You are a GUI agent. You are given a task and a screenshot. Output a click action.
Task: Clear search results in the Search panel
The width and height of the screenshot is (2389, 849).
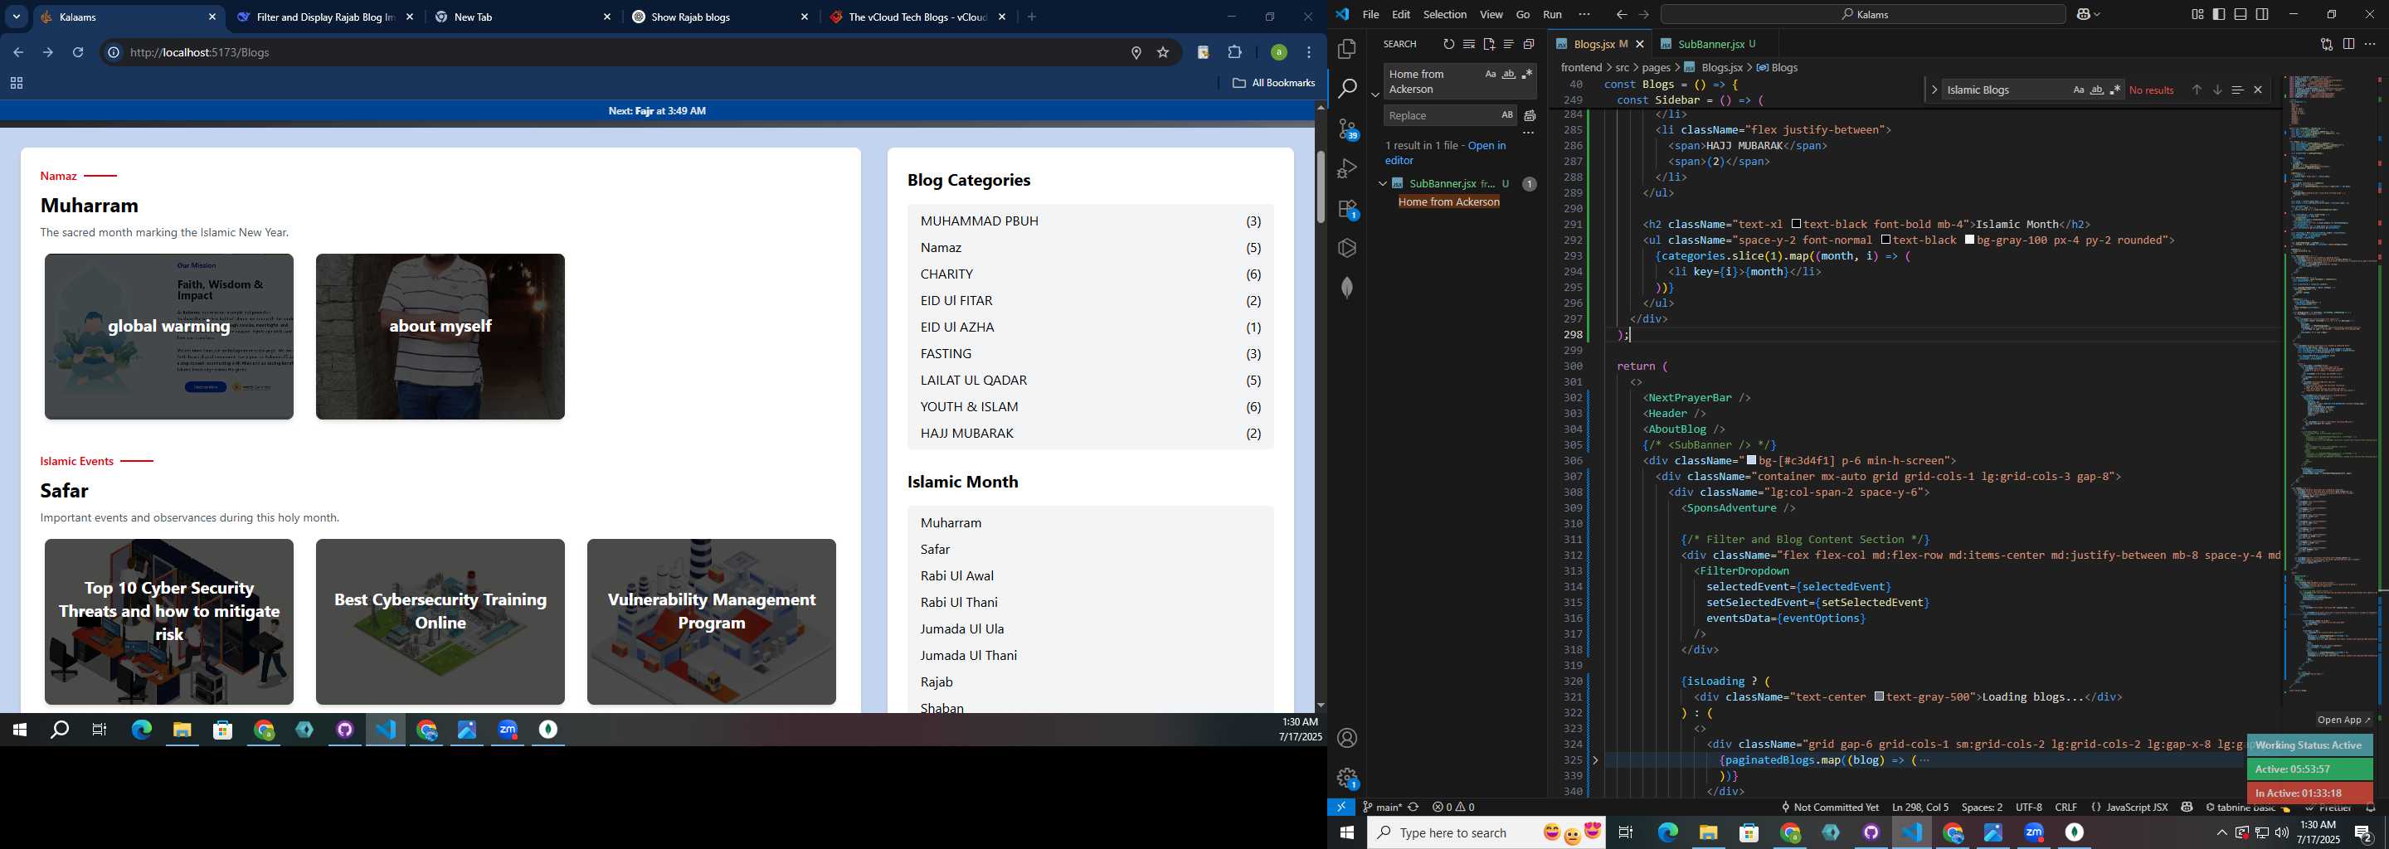pyautogui.click(x=1469, y=44)
